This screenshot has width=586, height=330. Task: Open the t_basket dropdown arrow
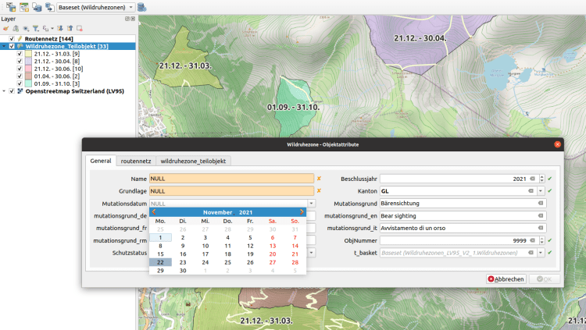tap(541, 253)
